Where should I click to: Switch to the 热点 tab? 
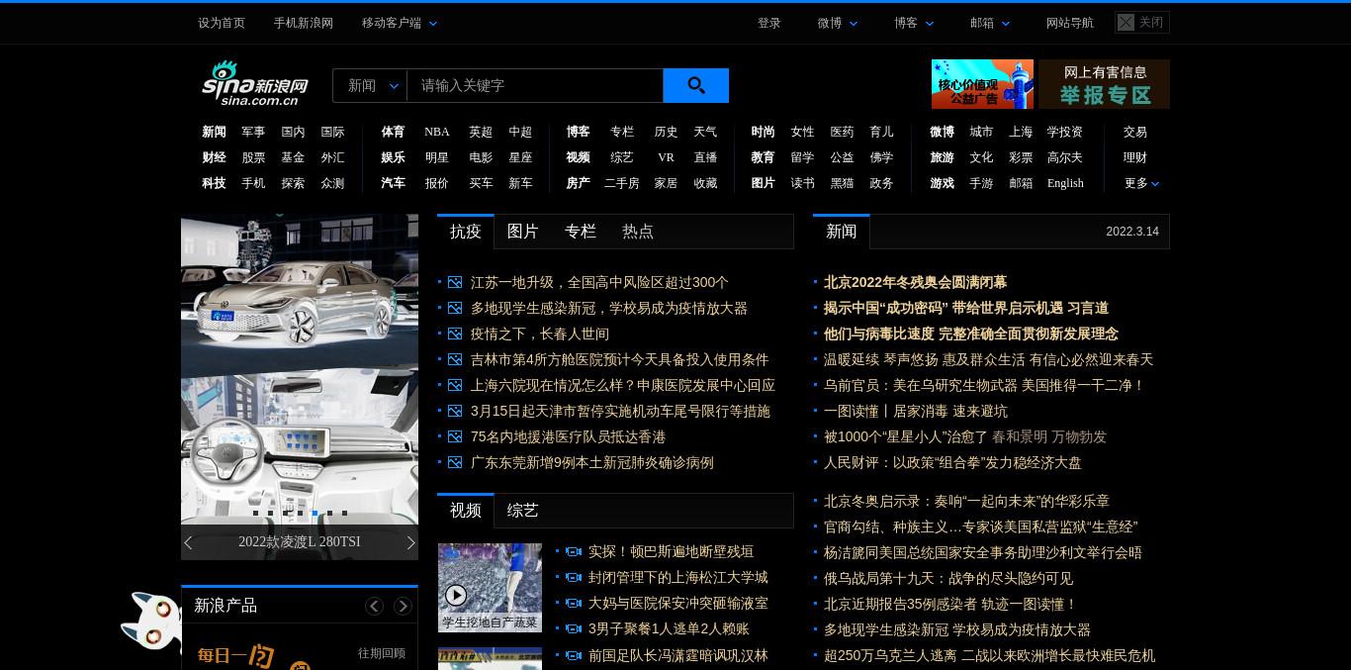[x=638, y=232]
